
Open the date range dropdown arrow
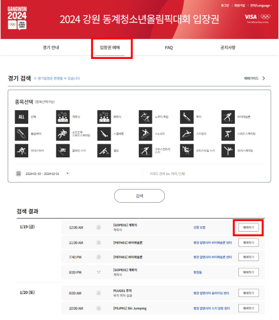point(68,174)
